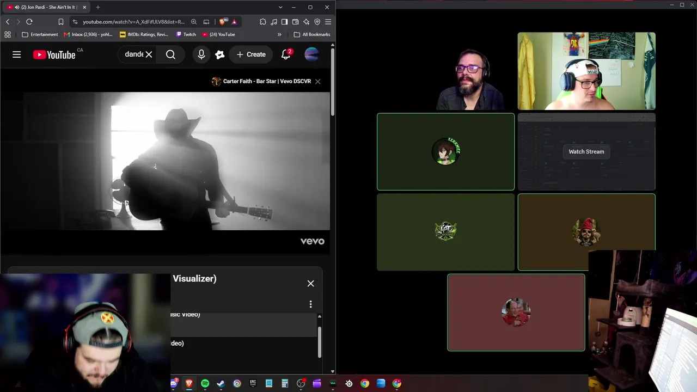Close the Jon Pardi browser tab

(x=84, y=7)
